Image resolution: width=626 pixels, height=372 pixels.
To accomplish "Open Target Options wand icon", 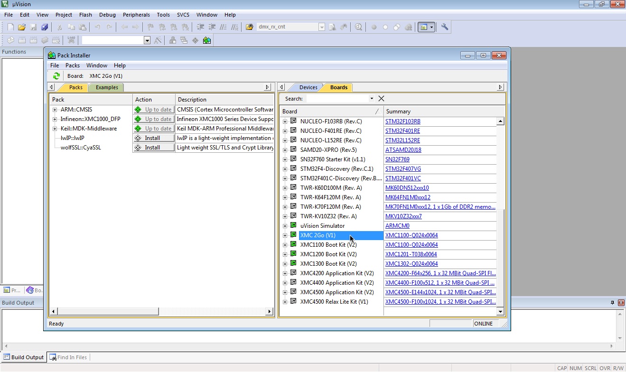I will pyautogui.click(x=158, y=40).
